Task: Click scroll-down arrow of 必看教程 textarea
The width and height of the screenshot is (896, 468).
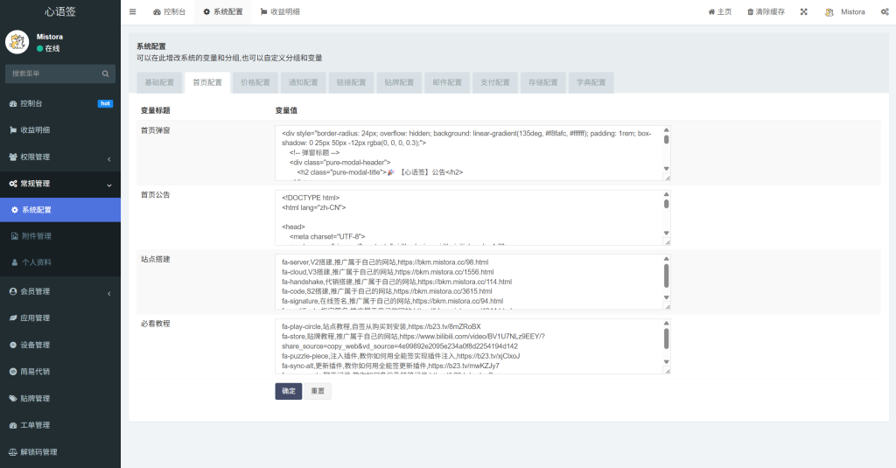Action: pyautogui.click(x=666, y=361)
